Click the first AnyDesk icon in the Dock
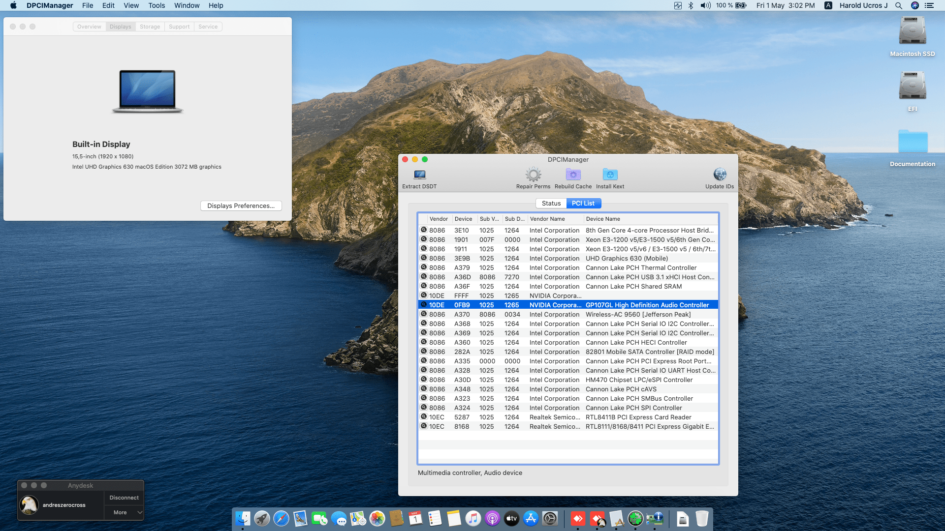Image resolution: width=945 pixels, height=531 pixels. (x=578, y=518)
